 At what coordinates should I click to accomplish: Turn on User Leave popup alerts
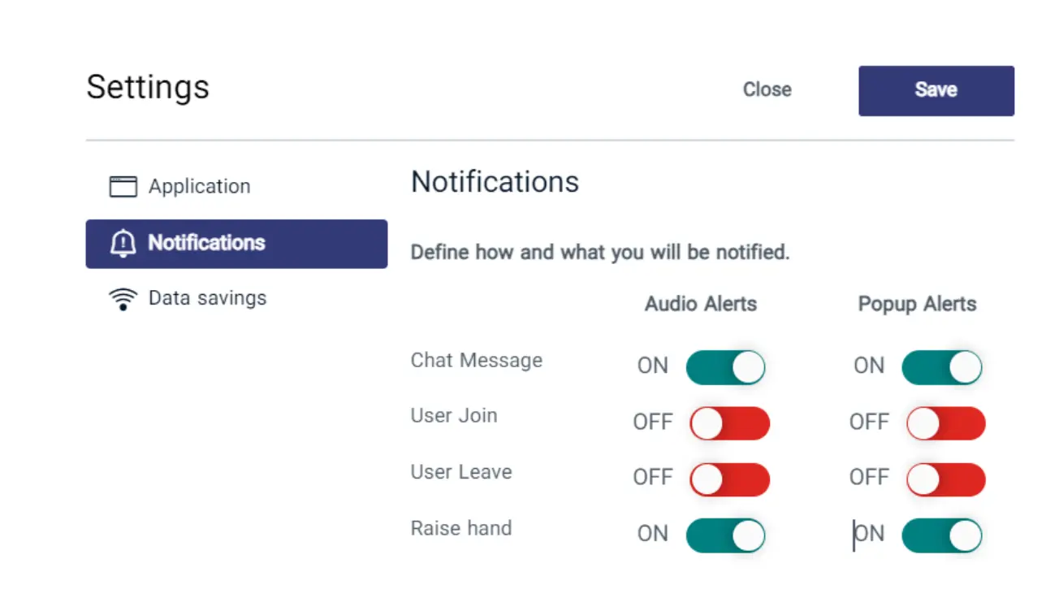point(945,479)
